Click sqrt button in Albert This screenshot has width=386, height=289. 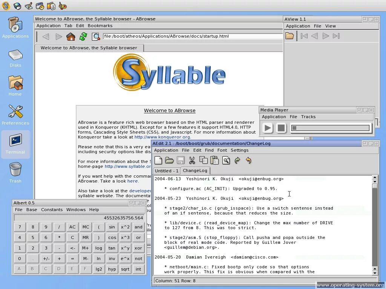tap(125, 269)
